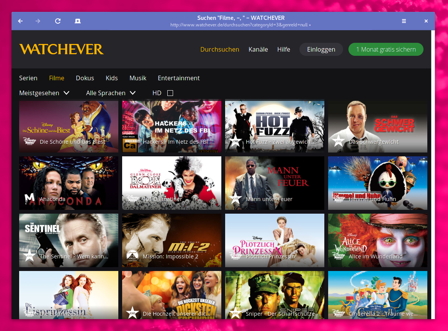Switch to the Serien category tab
The width and height of the screenshot is (448, 331).
[x=28, y=78]
